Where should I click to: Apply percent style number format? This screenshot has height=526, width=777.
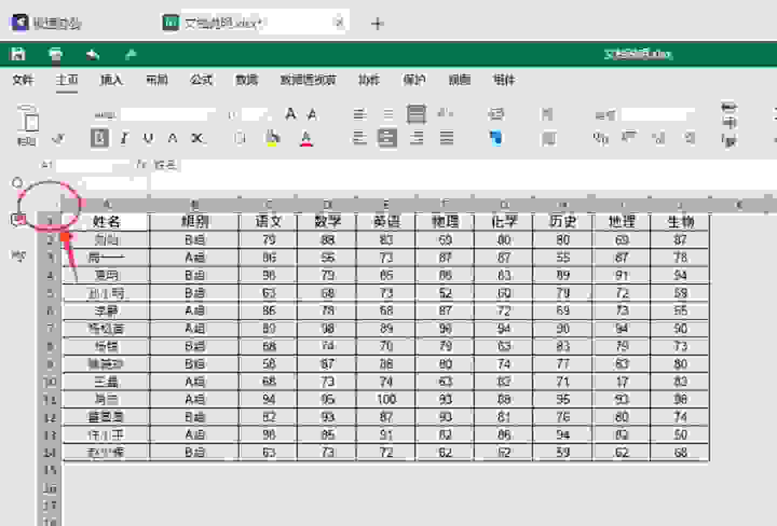(x=600, y=138)
